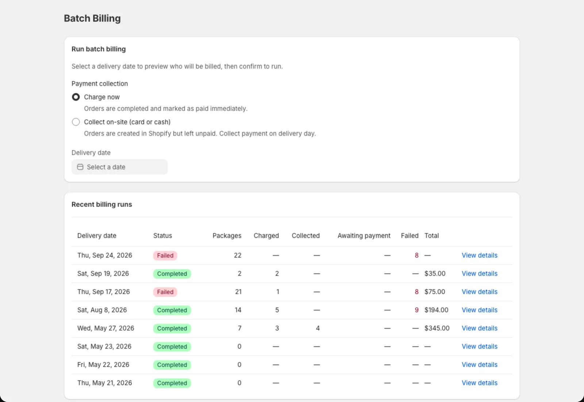Viewport: 584px width, 402px height.
Task: View details for Thu, May 21, 2026 run
Action: (x=479, y=383)
